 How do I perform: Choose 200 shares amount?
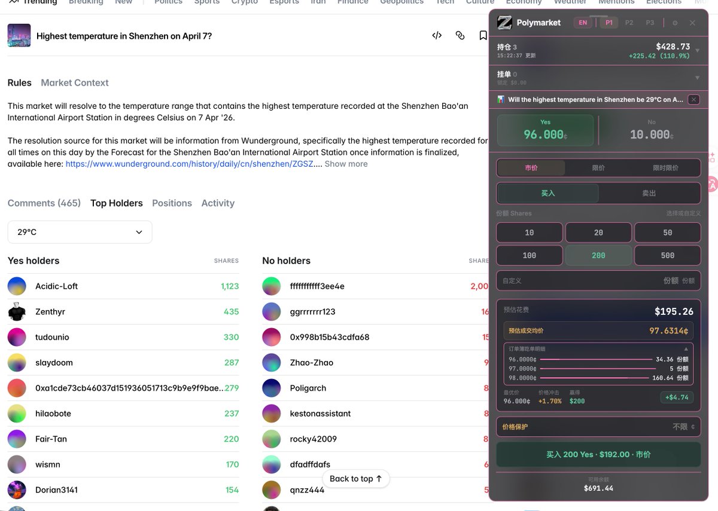pyautogui.click(x=598, y=255)
